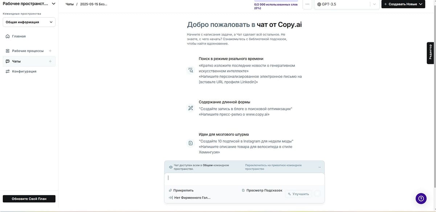Click the brand voice waveform icon
This screenshot has width=436, height=212.
click(171, 197)
